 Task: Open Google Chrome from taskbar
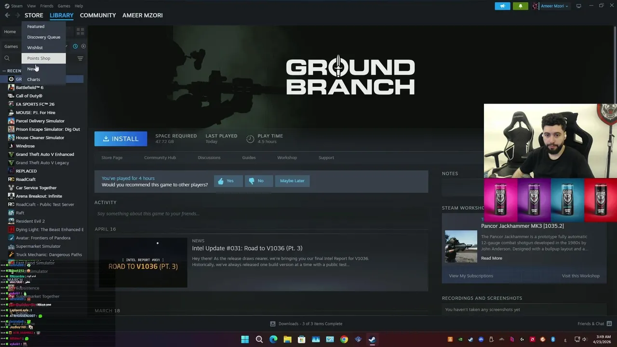[344, 339]
